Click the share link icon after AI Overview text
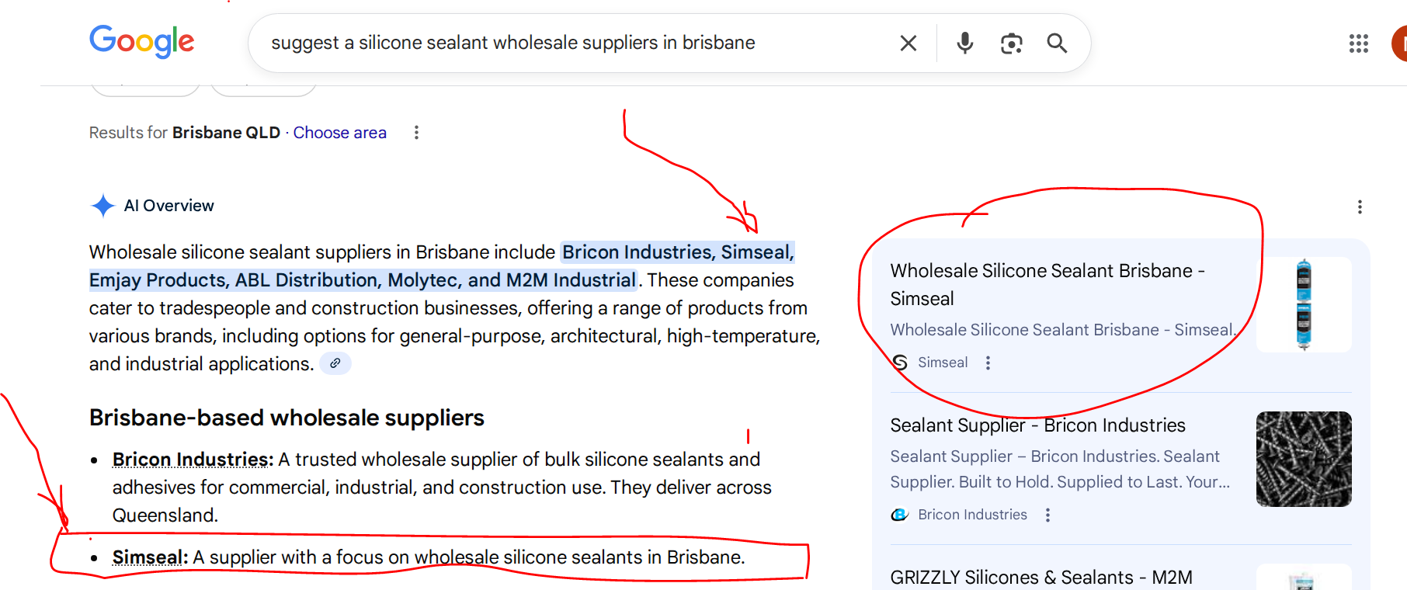1407x590 pixels. [335, 363]
